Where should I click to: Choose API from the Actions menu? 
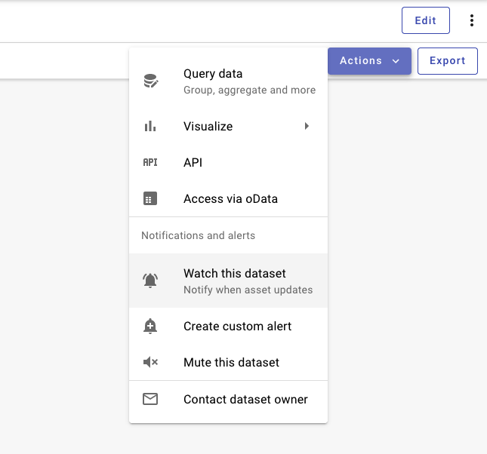click(228, 162)
